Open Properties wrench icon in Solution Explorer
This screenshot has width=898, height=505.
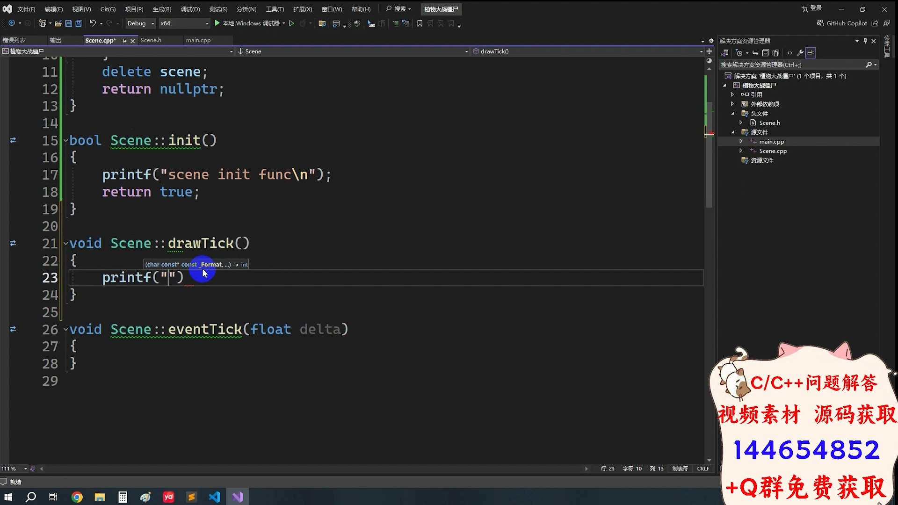point(800,53)
